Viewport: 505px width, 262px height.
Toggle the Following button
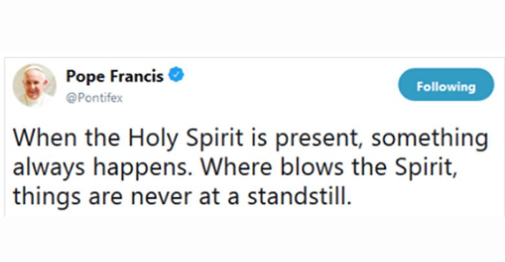(446, 84)
